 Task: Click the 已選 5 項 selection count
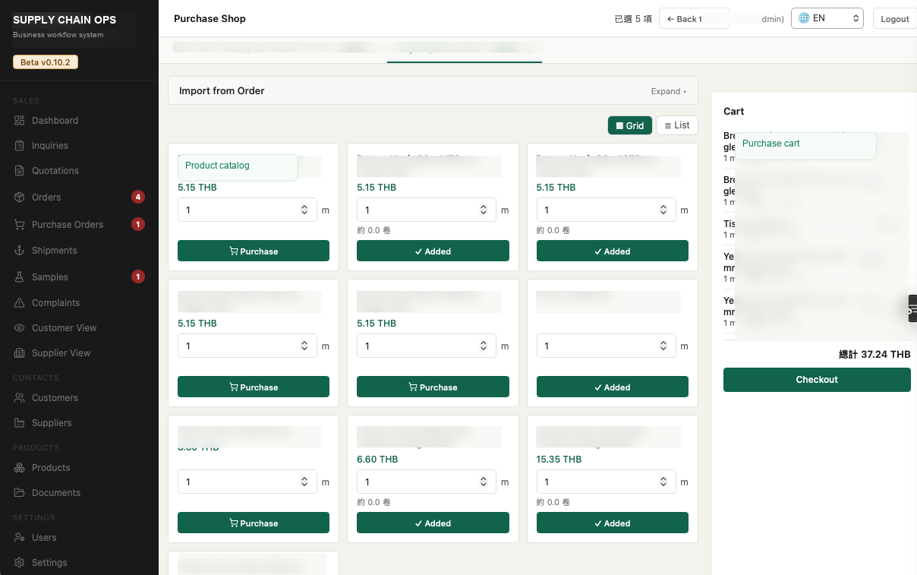click(633, 19)
